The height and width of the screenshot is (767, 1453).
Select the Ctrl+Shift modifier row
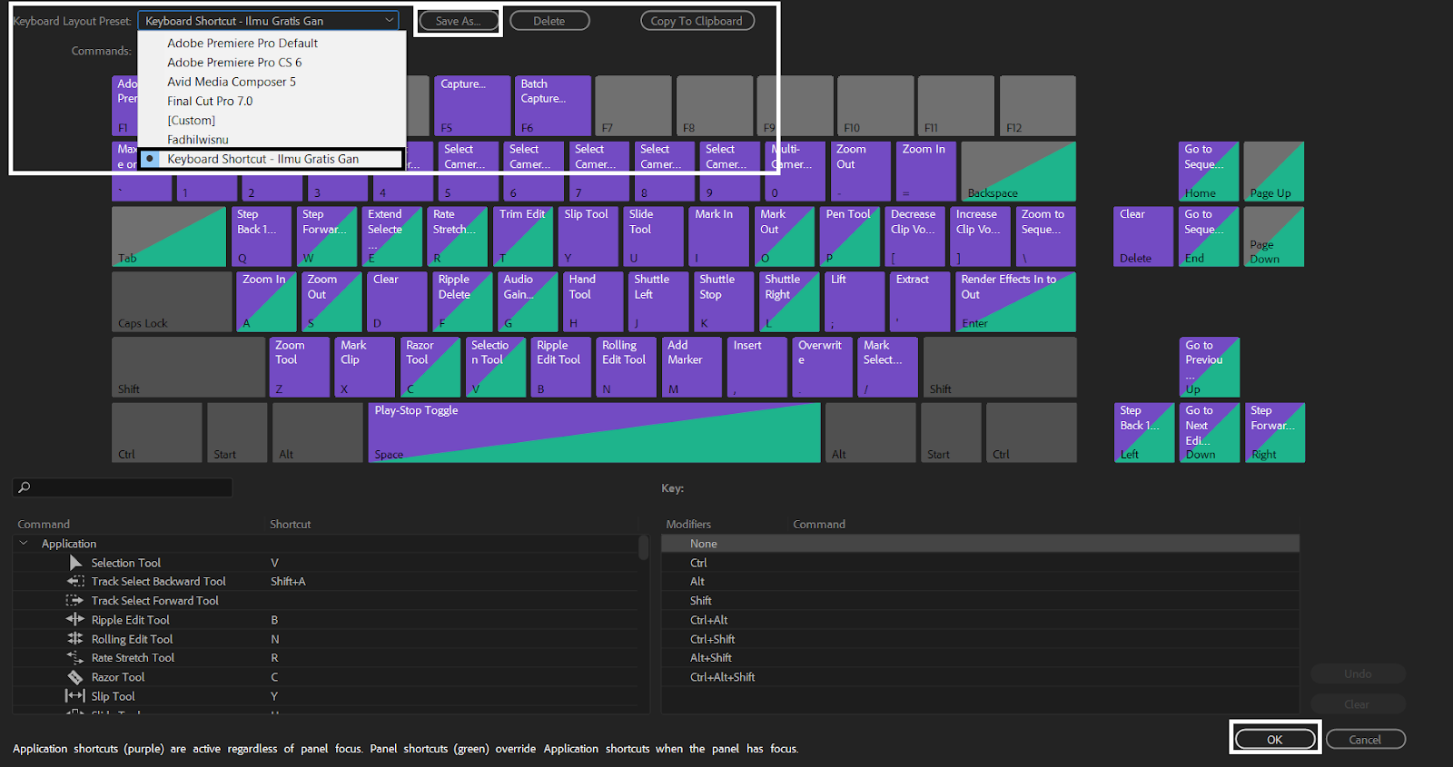pos(981,639)
